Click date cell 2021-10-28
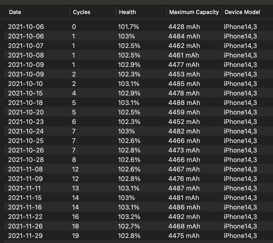This screenshot has height=243, width=273. click(26, 159)
